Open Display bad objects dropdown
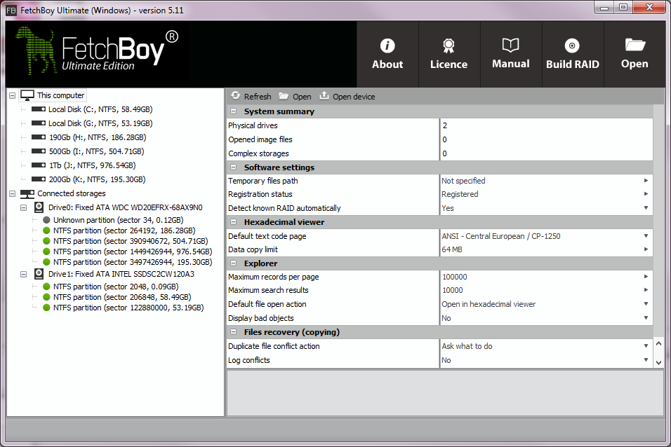671x447 pixels. click(x=646, y=318)
